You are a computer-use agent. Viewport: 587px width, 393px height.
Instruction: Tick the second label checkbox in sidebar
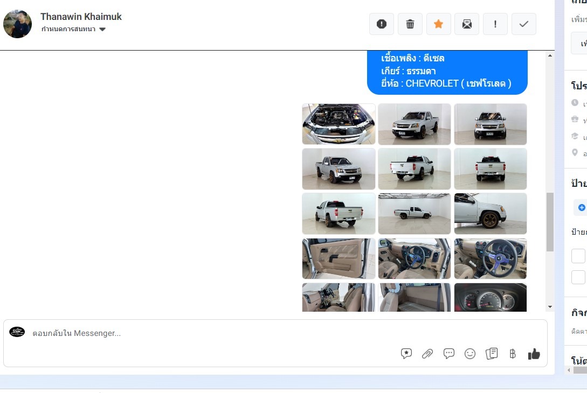[578, 277]
